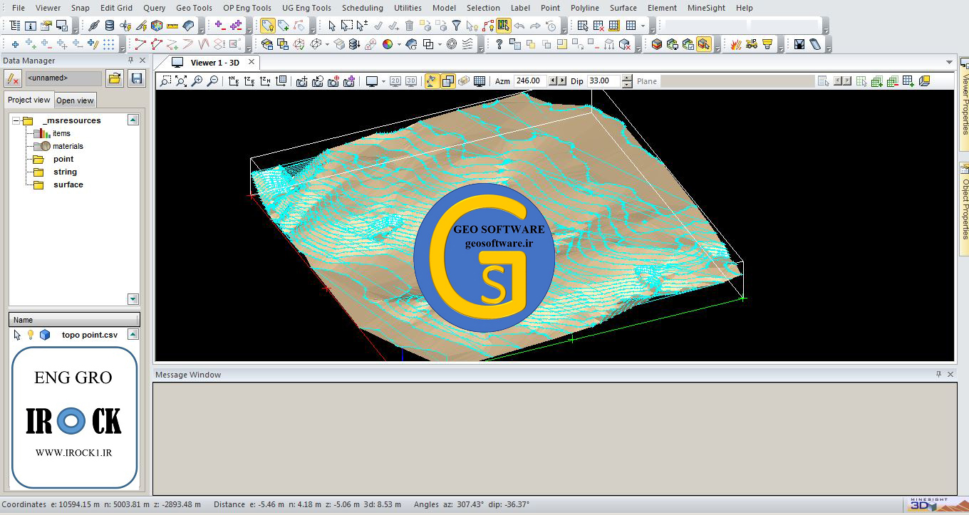Click the undo arrow icon
Screen dimensions: 969x515
point(519,26)
